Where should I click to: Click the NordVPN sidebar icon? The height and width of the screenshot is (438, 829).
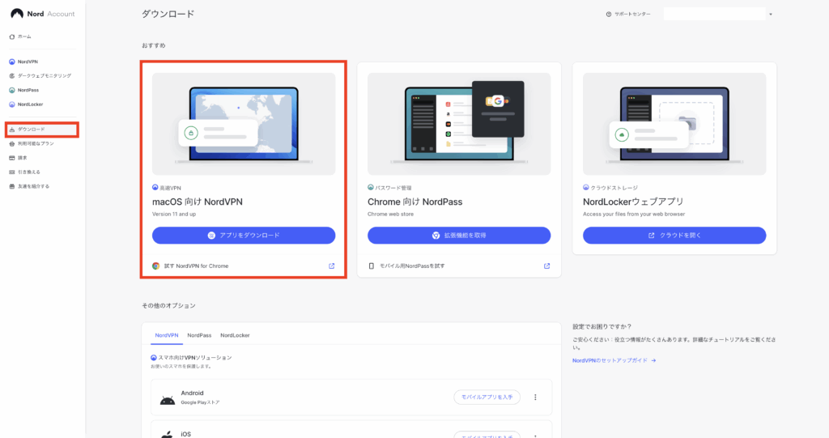pyautogui.click(x=11, y=62)
